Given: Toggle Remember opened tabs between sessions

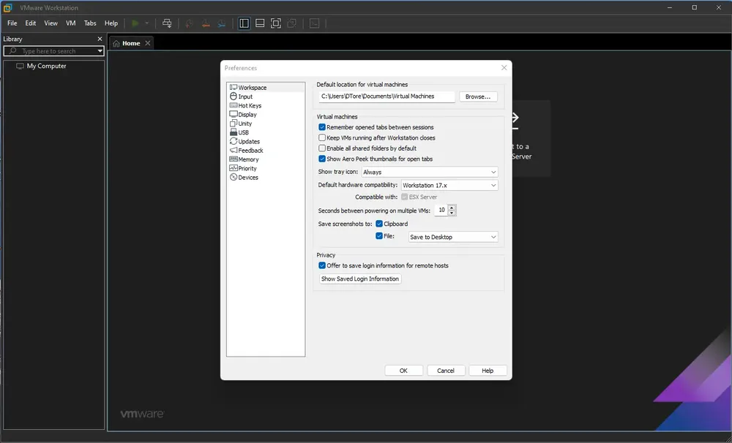Looking at the screenshot, I should tap(322, 127).
